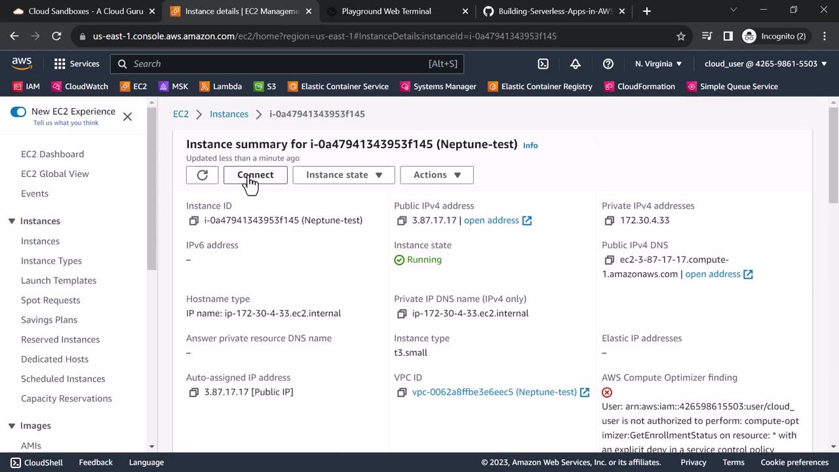Screen dimensions: 839x472
Task: Close the New EC2 Experience banner
Action: (x=128, y=117)
